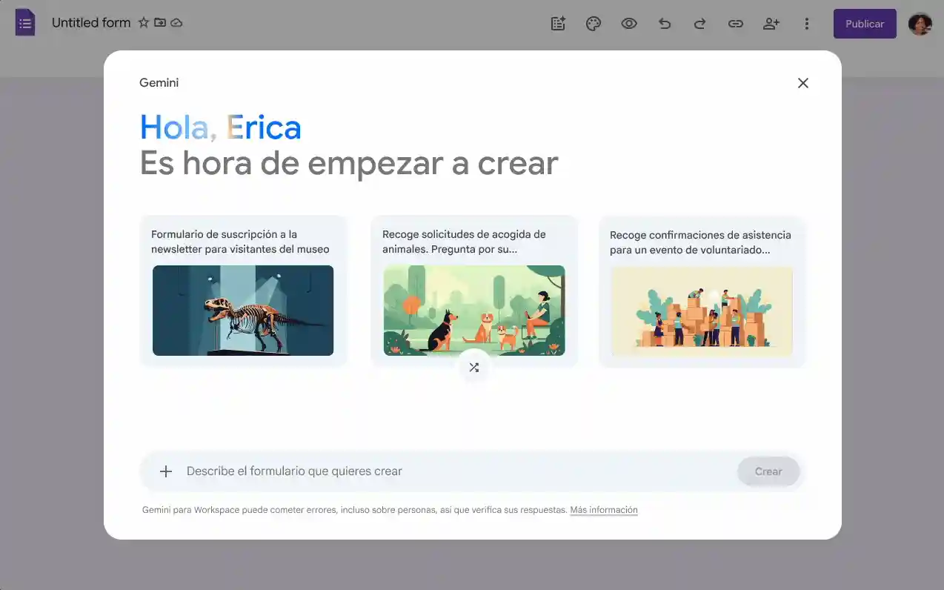Redo the last action
The image size is (944, 590).
pyautogui.click(x=699, y=23)
